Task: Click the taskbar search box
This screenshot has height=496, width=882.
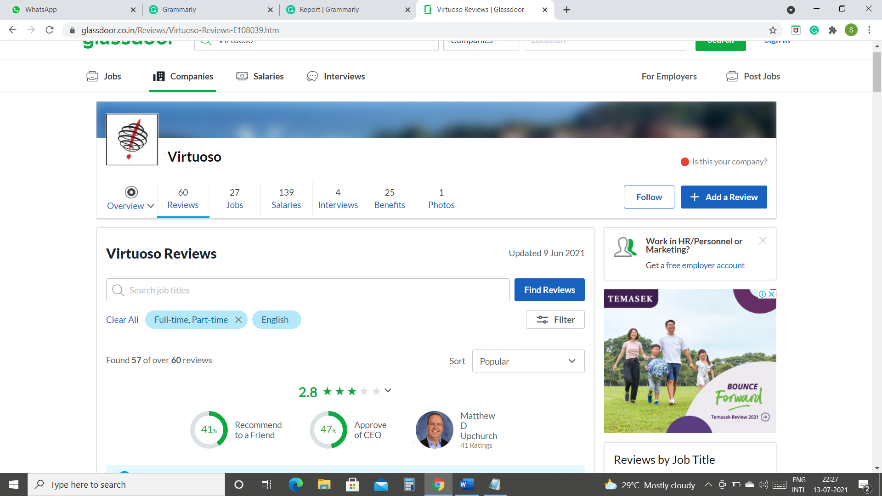Action: point(126,485)
